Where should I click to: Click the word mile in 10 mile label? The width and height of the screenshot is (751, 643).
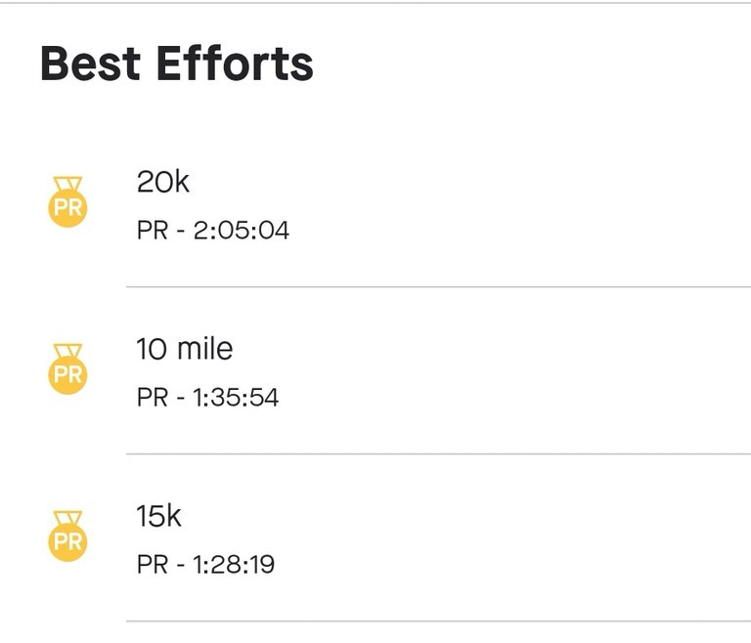[x=205, y=349]
